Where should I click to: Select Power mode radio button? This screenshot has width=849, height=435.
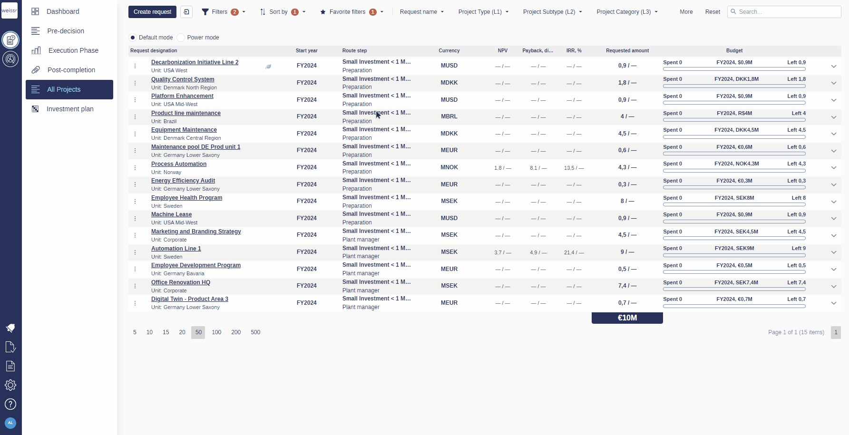181,38
